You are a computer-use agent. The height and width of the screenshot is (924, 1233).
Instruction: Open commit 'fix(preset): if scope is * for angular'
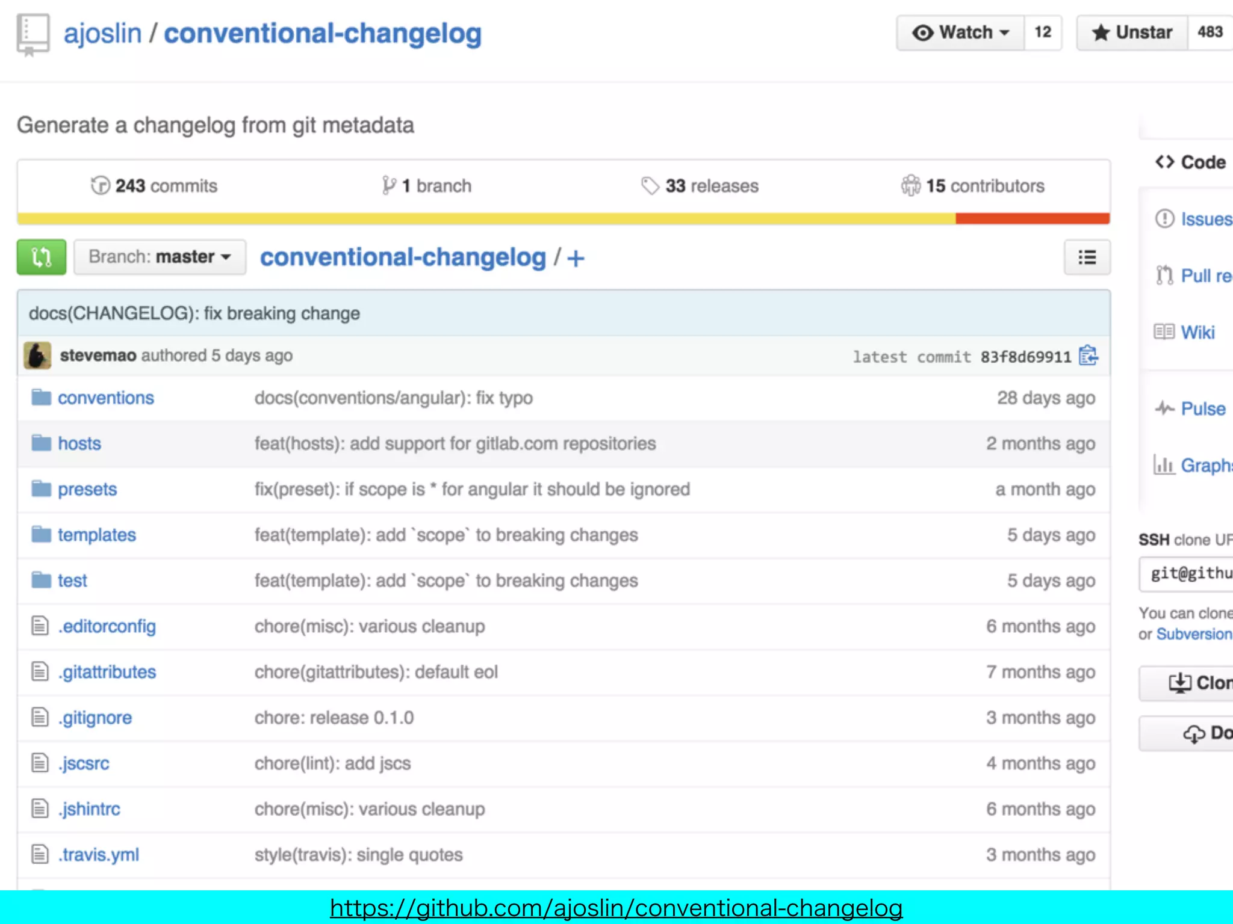pyautogui.click(x=472, y=490)
